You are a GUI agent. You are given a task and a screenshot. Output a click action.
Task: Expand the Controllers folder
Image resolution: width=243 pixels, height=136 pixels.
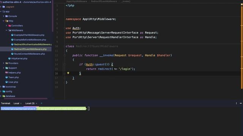pyautogui.click(x=6, y=25)
